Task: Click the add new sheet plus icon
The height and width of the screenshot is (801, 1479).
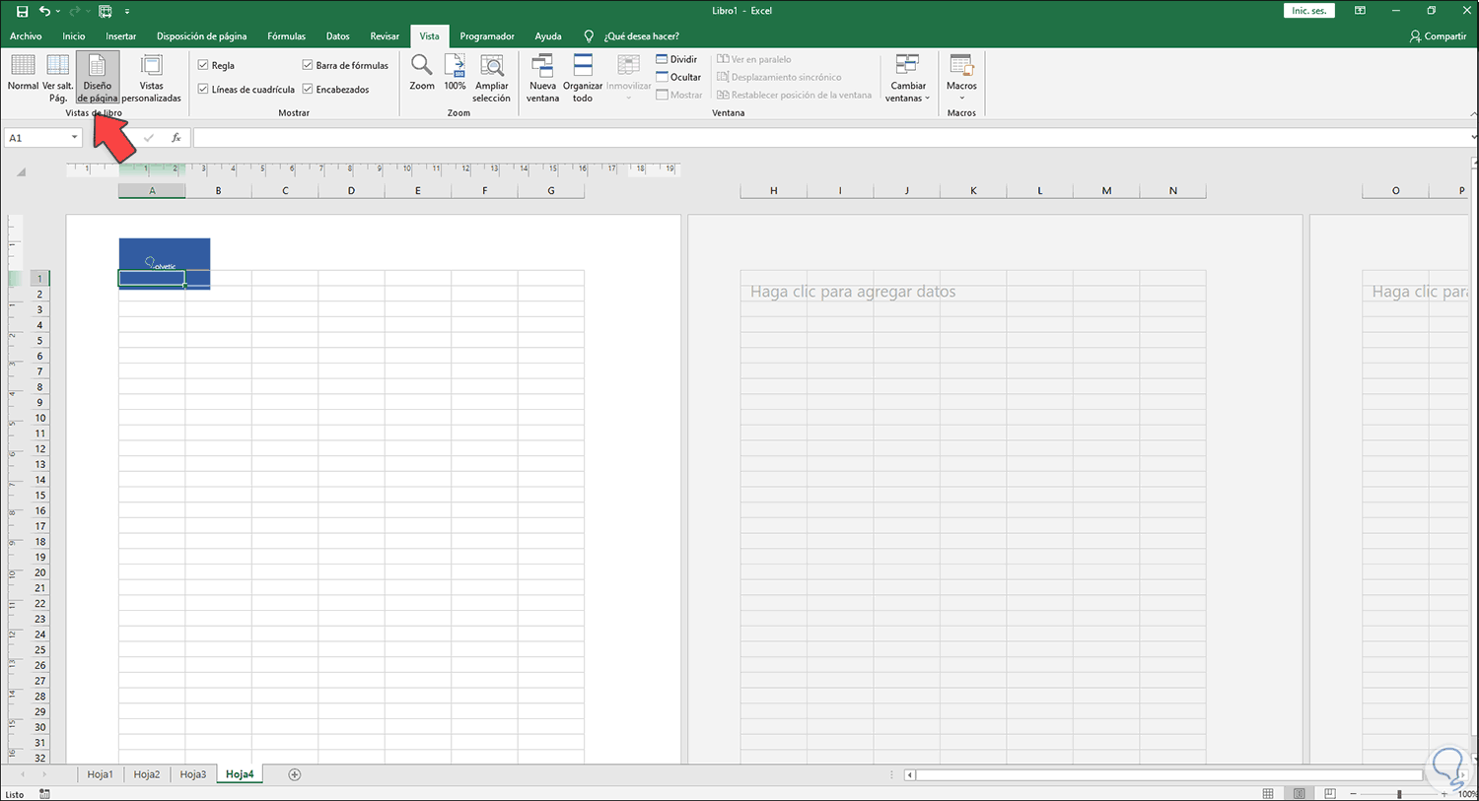Action: click(294, 774)
